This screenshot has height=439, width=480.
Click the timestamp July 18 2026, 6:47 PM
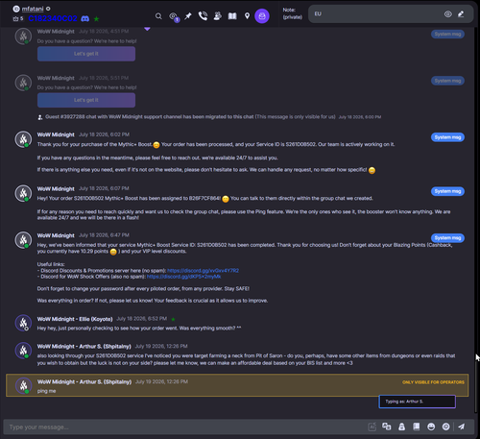click(x=104, y=235)
